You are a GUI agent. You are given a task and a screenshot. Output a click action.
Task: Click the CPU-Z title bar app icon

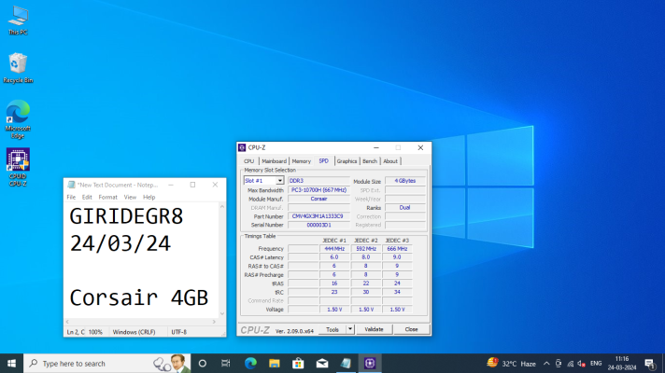[242, 147]
